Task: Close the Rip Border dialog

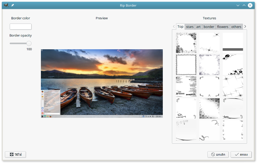Action: point(250,5)
